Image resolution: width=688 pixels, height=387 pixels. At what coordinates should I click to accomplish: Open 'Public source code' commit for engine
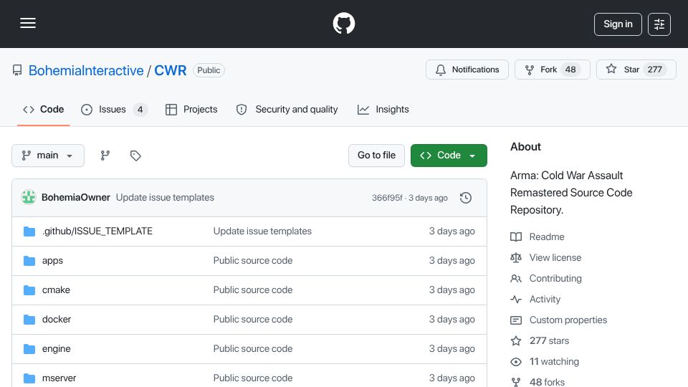point(253,349)
